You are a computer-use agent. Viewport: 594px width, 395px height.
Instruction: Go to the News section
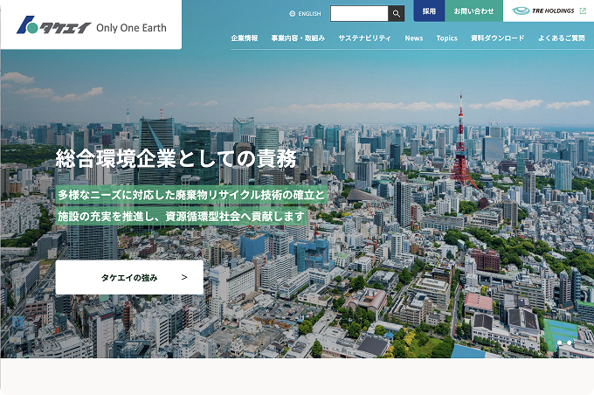414,38
